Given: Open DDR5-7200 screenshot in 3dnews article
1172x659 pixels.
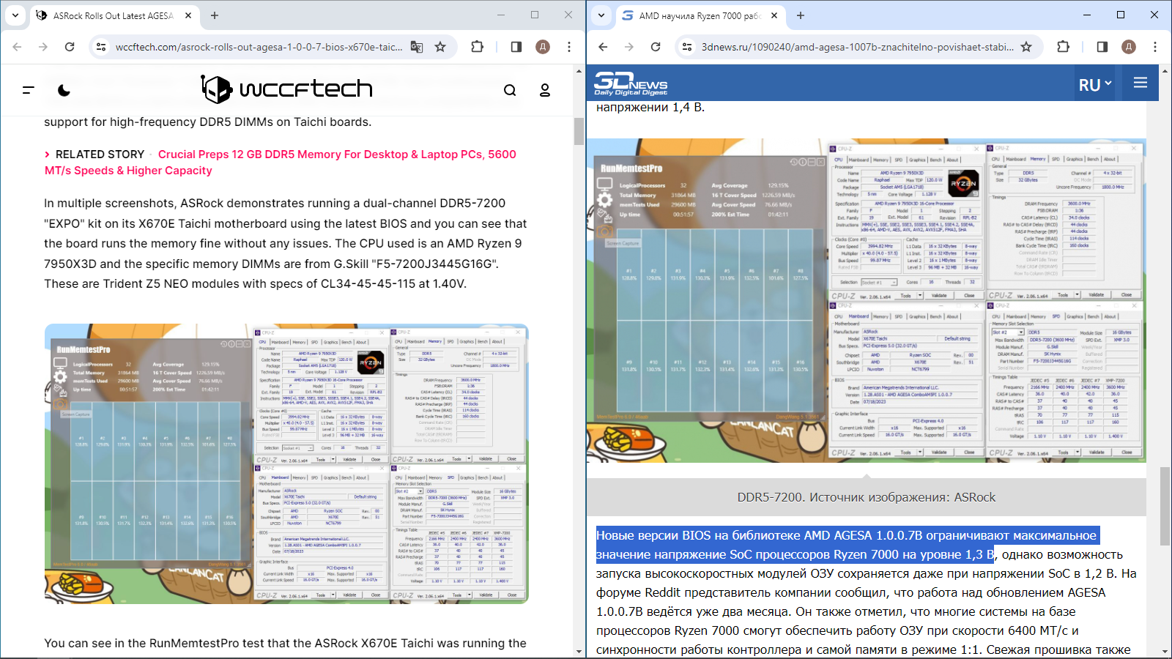Looking at the screenshot, I should [867, 300].
